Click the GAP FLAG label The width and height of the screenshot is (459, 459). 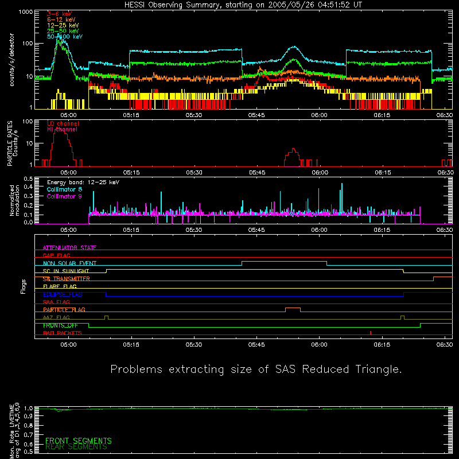(x=56, y=255)
